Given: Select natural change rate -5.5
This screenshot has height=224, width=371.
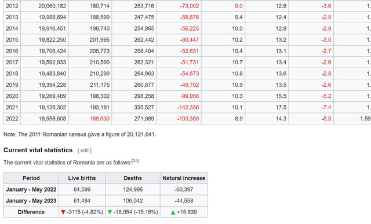Looking at the screenshot, I should tap(326, 119).
